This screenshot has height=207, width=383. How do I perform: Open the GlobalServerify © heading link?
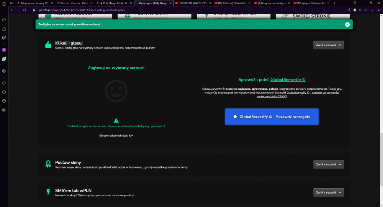pyautogui.click(x=288, y=80)
